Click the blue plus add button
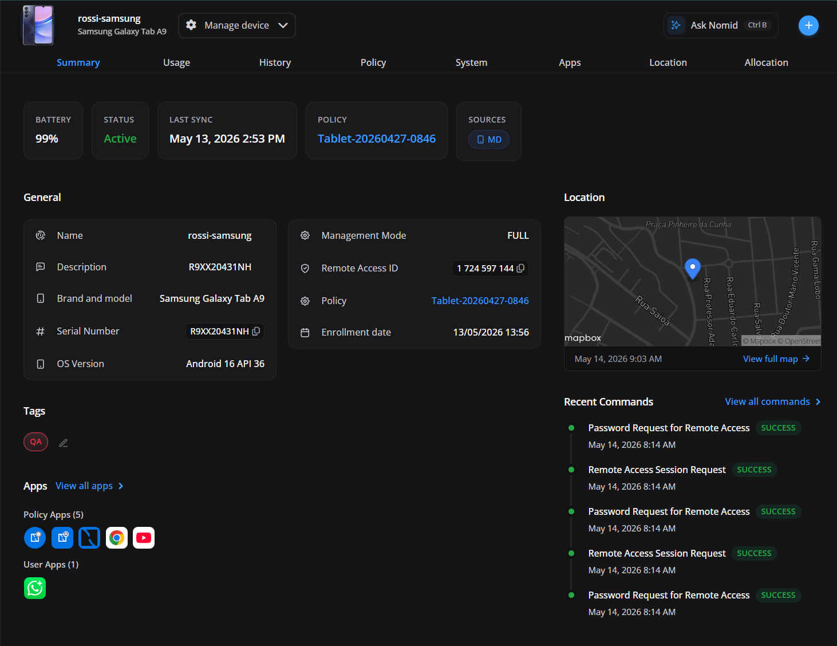 (808, 25)
